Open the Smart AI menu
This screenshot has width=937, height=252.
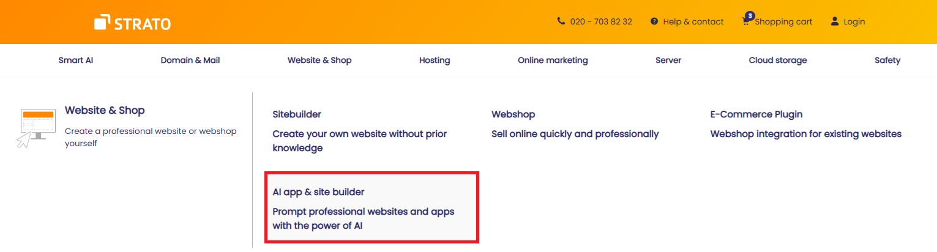coord(76,60)
